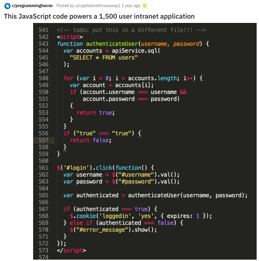Click line number 574 at the bottom
This screenshot has height=261, width=259.
click(43, 257)
